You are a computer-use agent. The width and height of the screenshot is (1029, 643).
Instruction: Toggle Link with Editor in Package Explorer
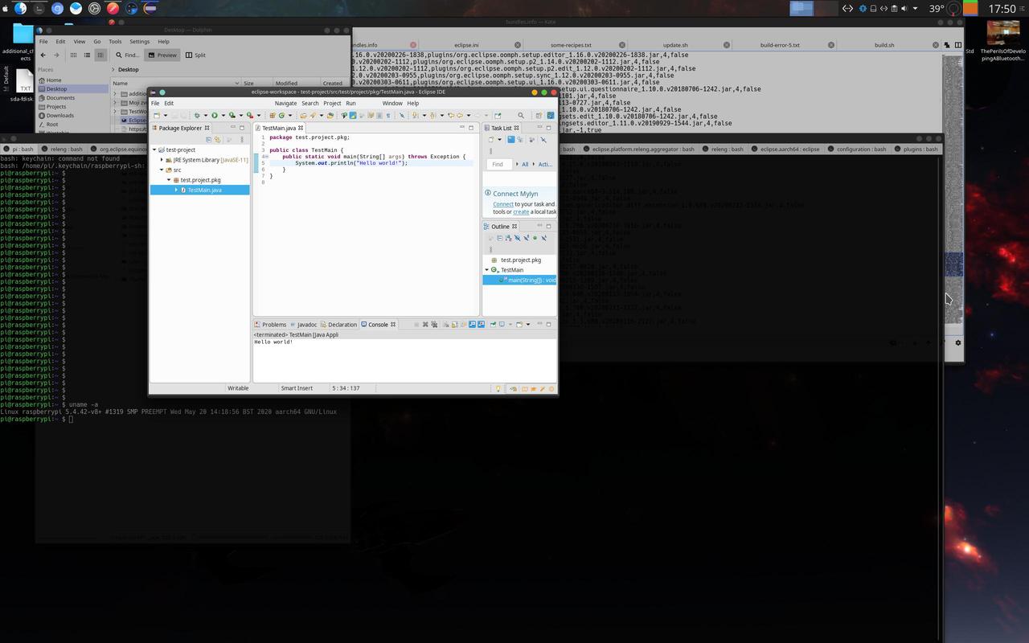tap(217, 139)
